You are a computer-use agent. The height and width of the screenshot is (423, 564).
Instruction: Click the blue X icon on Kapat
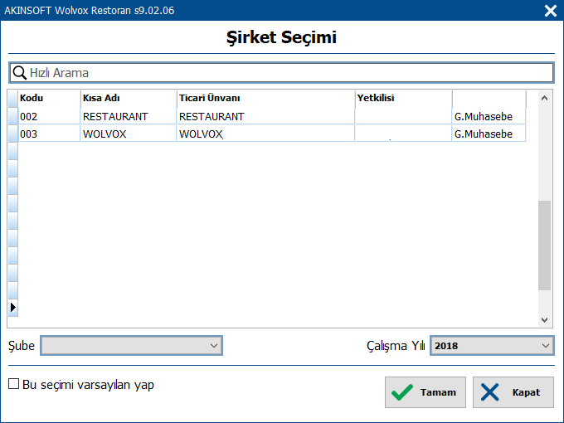click(x=489, y=392)
